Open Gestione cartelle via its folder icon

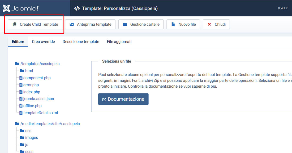pos(125,24)
